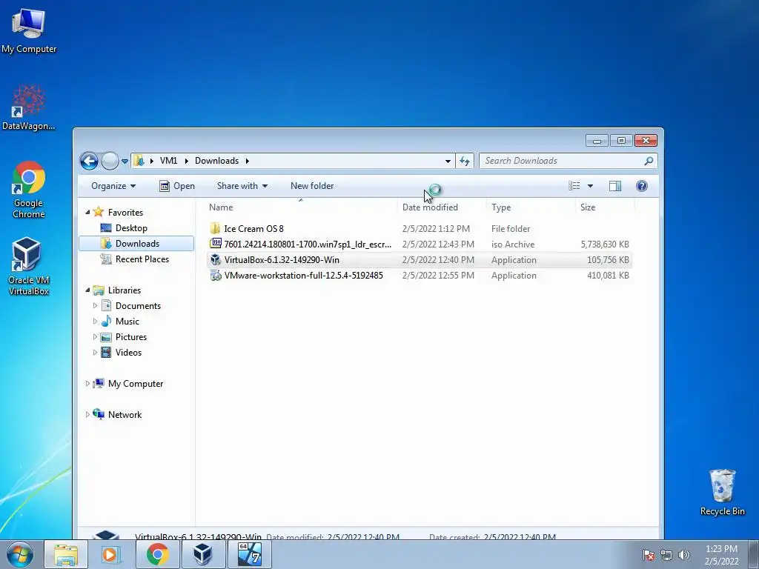Open recent pages dropdown near Back button

[x=125, y=161]
